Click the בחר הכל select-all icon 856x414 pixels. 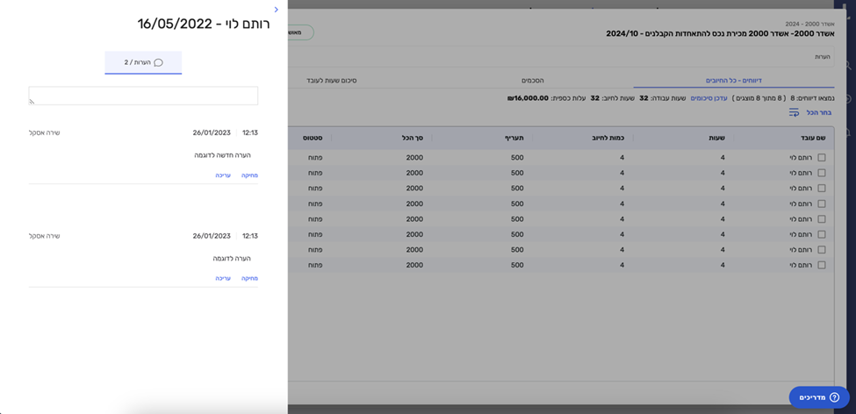click(x=794, y=112)
